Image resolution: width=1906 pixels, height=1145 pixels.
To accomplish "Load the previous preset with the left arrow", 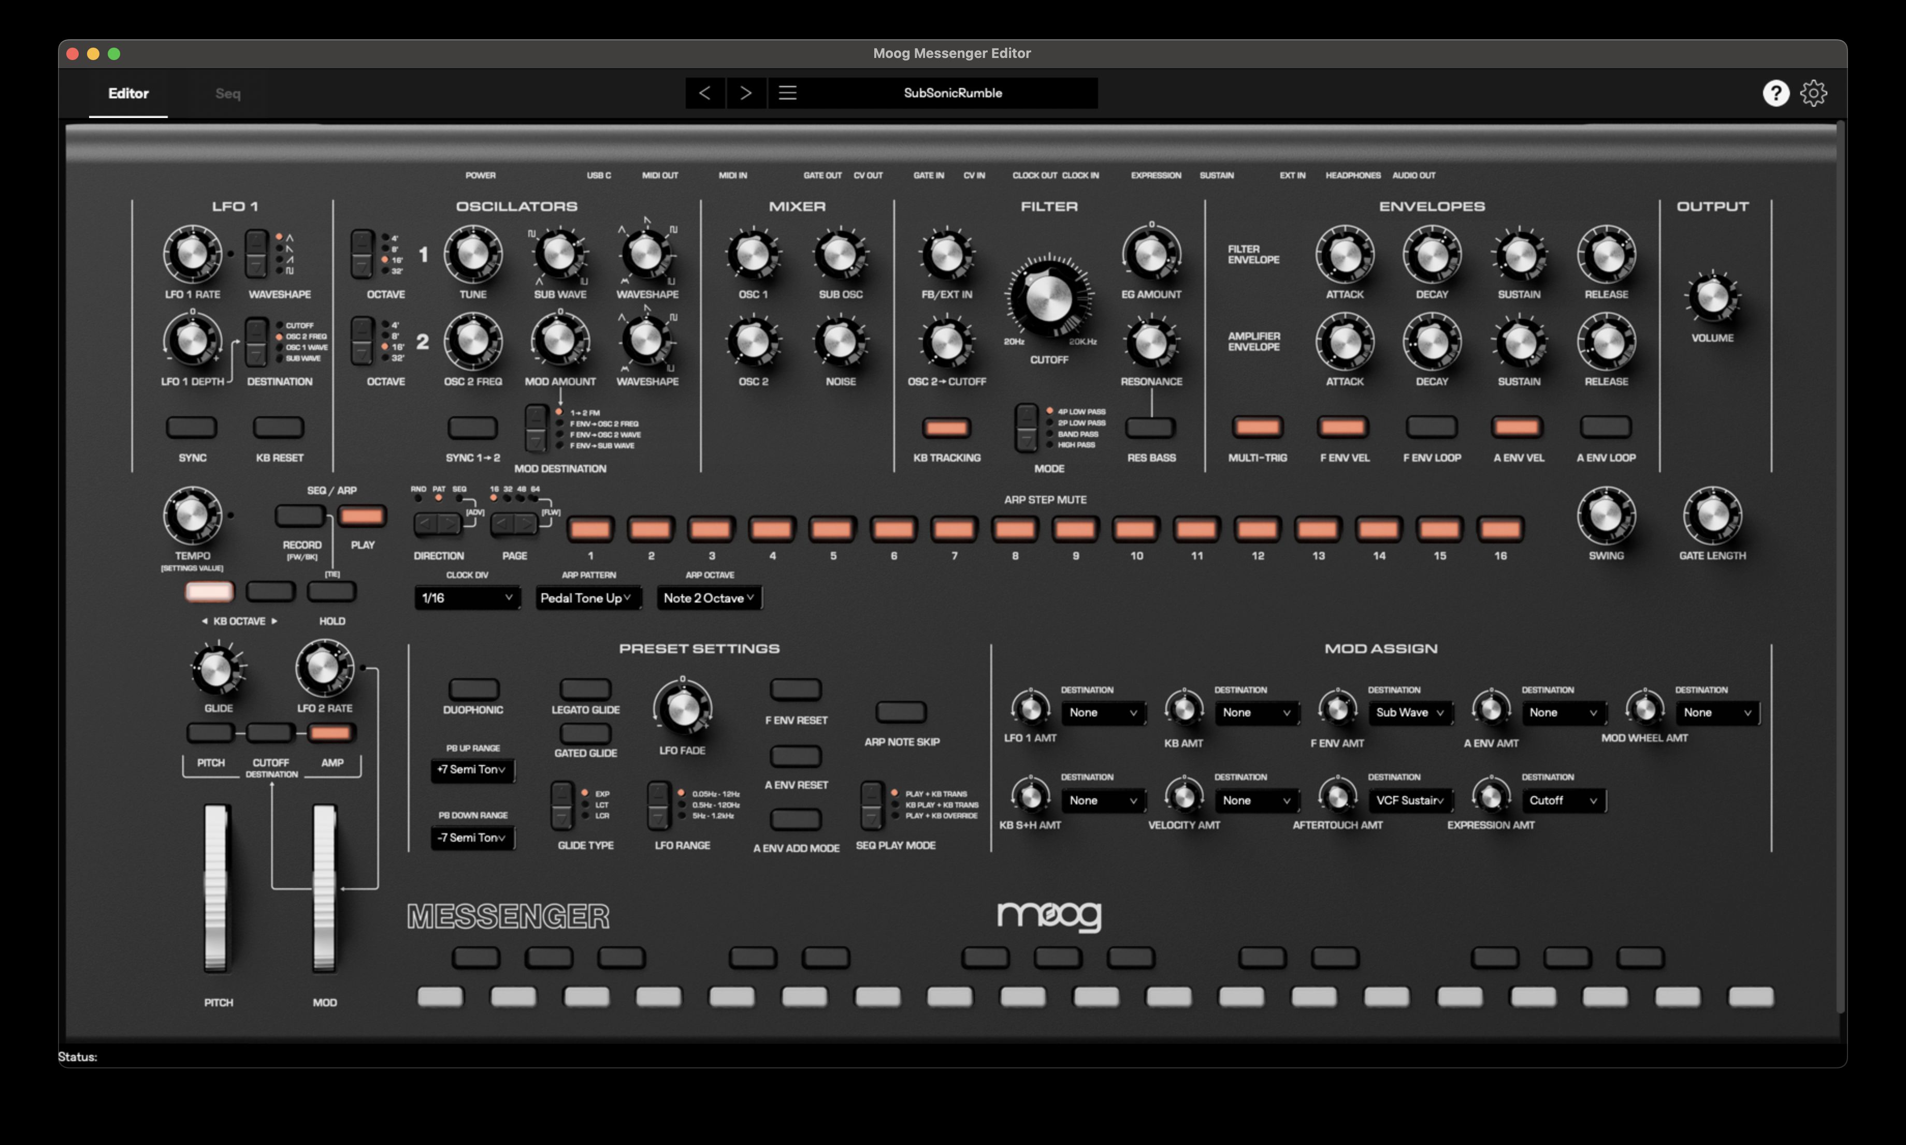I will coord(705,93).
